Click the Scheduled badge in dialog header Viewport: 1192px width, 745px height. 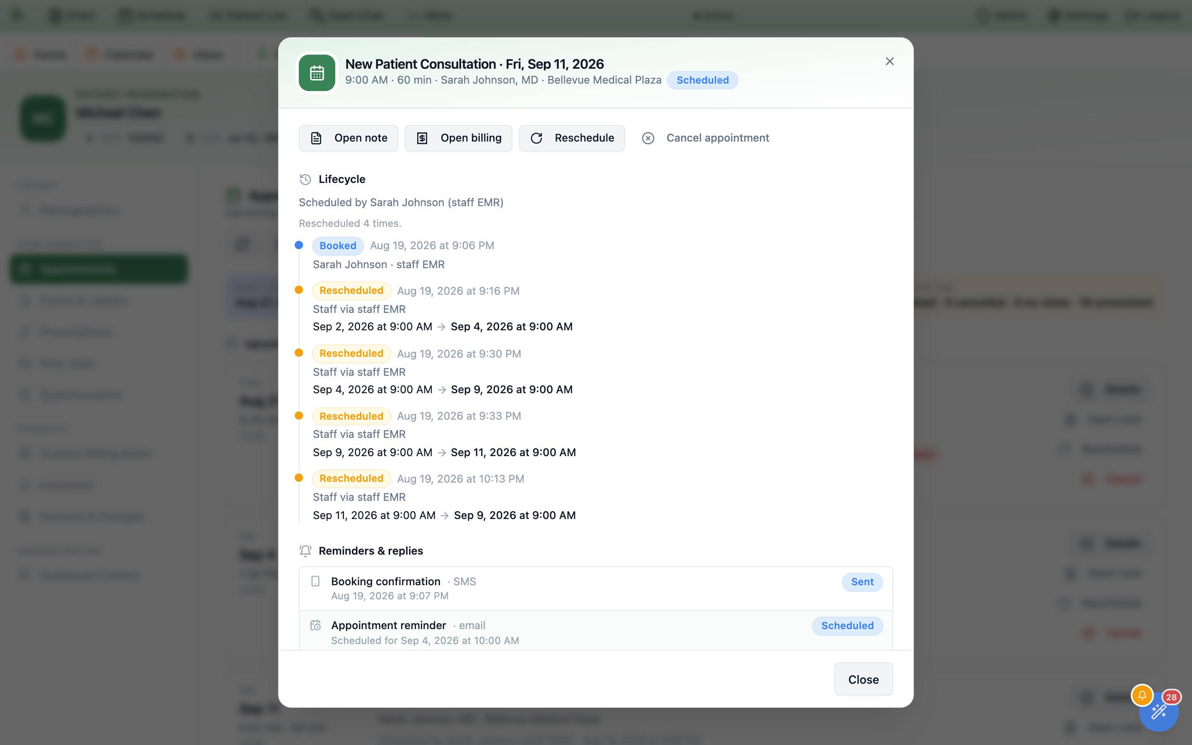click(x=702, y=80)
